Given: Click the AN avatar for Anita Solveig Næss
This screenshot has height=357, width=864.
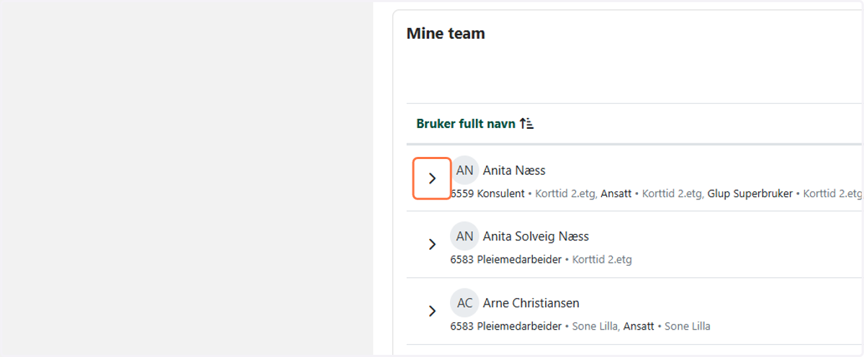Looking at the screenshot, I should pyautogui.click(x=465, y=236).
